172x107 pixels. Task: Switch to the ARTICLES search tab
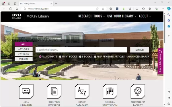coord(24,49)
